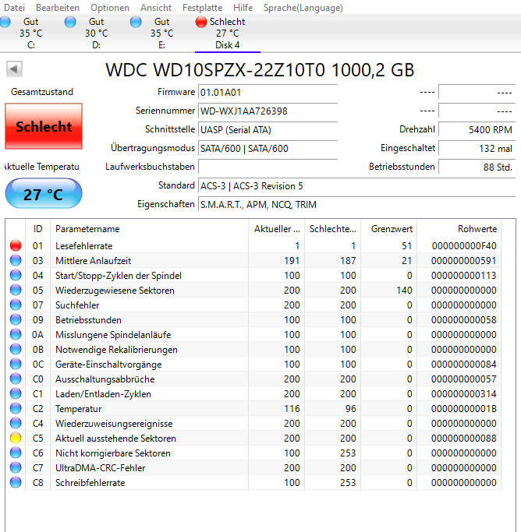Click the 27 °C temperature button
The height and width of the screenshot is (532, 521).
tap(44, 194)
